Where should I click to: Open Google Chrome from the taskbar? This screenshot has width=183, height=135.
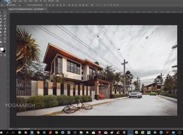(38, 132)
